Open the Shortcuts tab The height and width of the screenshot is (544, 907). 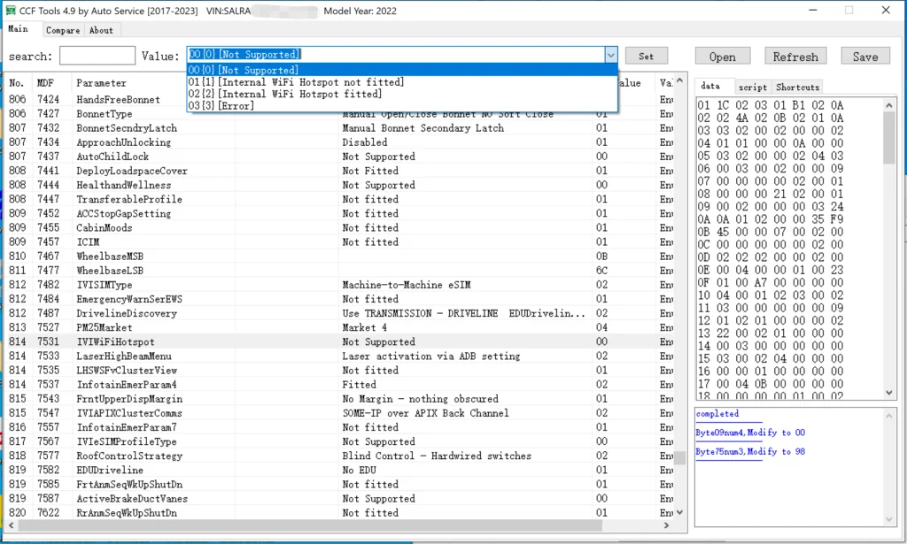[798, 88]
